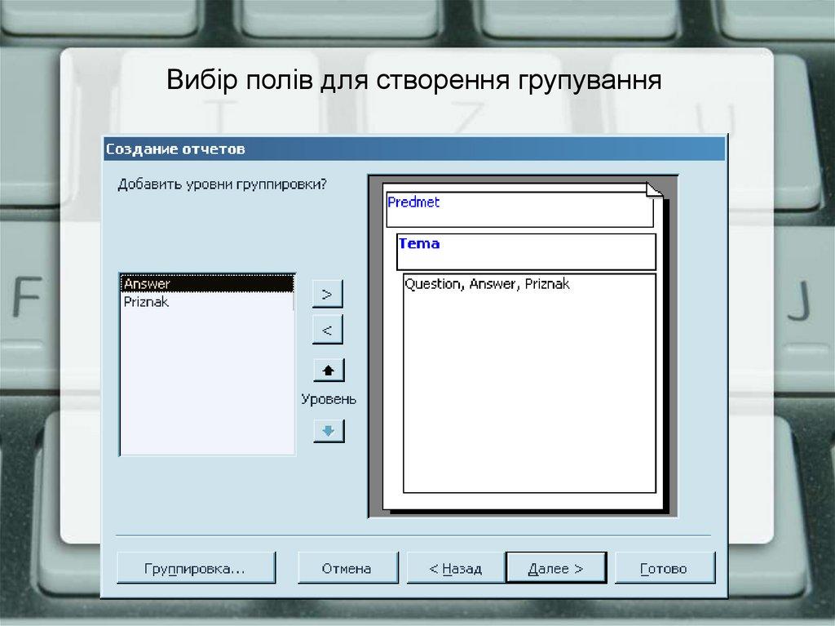Viewport: 835px width, 626px height.
Task: Click the ">" add grouping level arrow
Action: 326,293
